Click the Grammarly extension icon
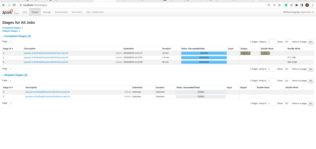Screen dimensions: 316x149 [x=286, y=5]
